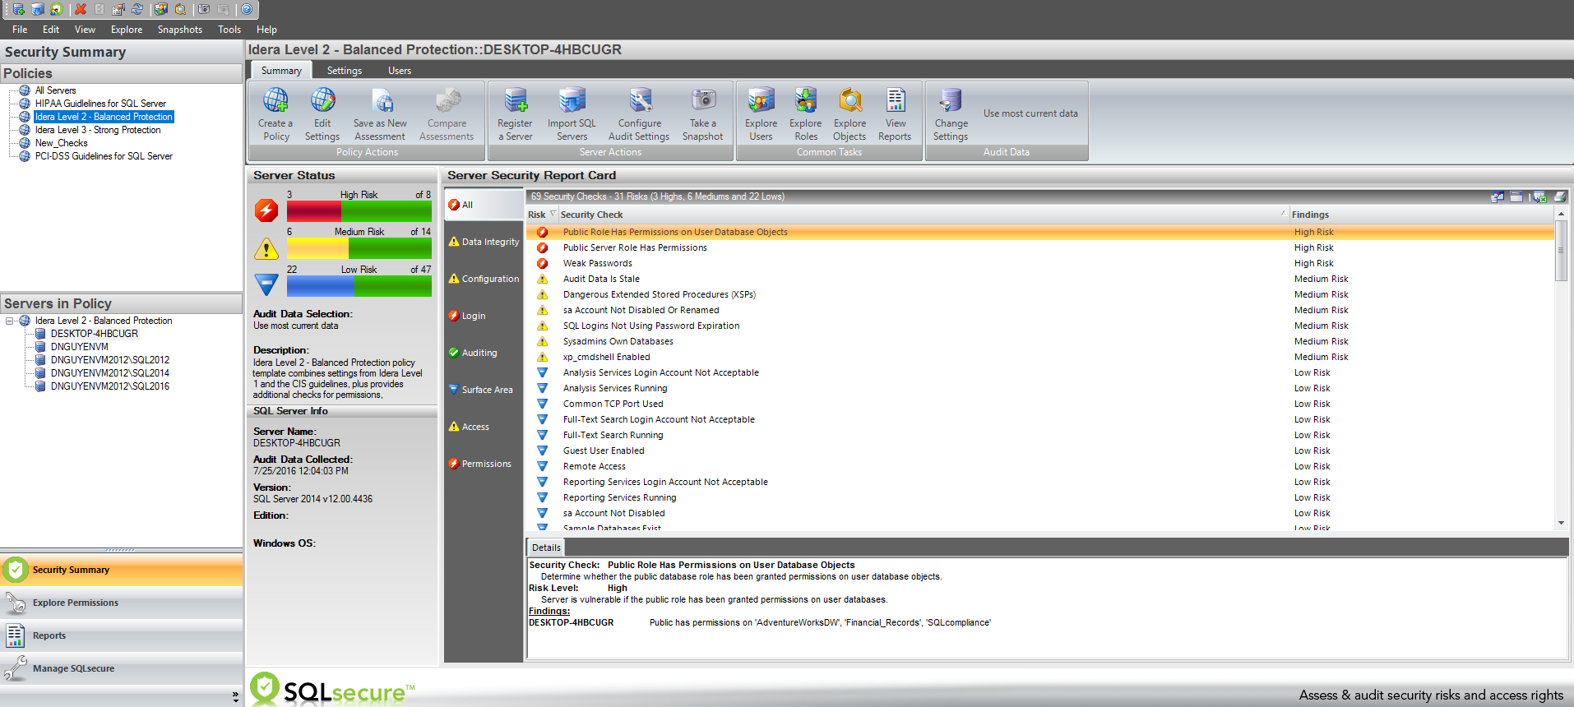
Task: Click the Create a Policy icon
Action: 275,101
